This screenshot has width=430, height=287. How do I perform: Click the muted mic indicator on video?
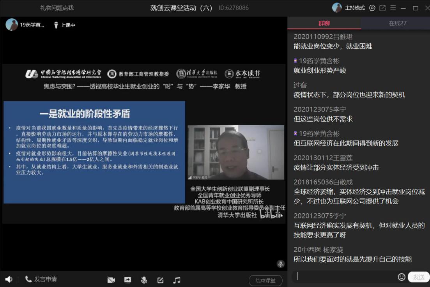point(280,264)
